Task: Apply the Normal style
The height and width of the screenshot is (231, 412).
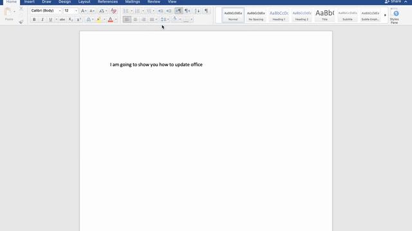Action: 233,15
